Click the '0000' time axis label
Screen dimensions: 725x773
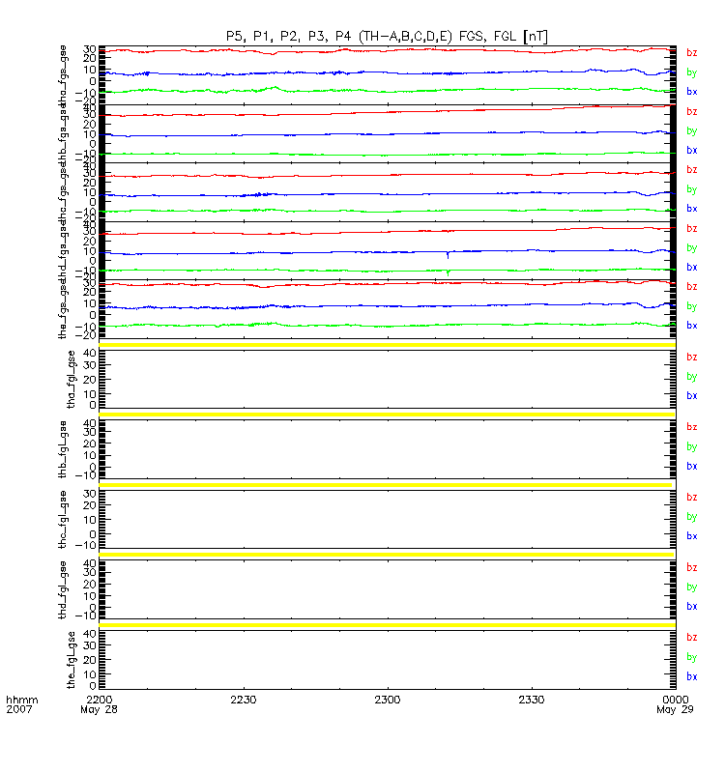coord(675,700)
